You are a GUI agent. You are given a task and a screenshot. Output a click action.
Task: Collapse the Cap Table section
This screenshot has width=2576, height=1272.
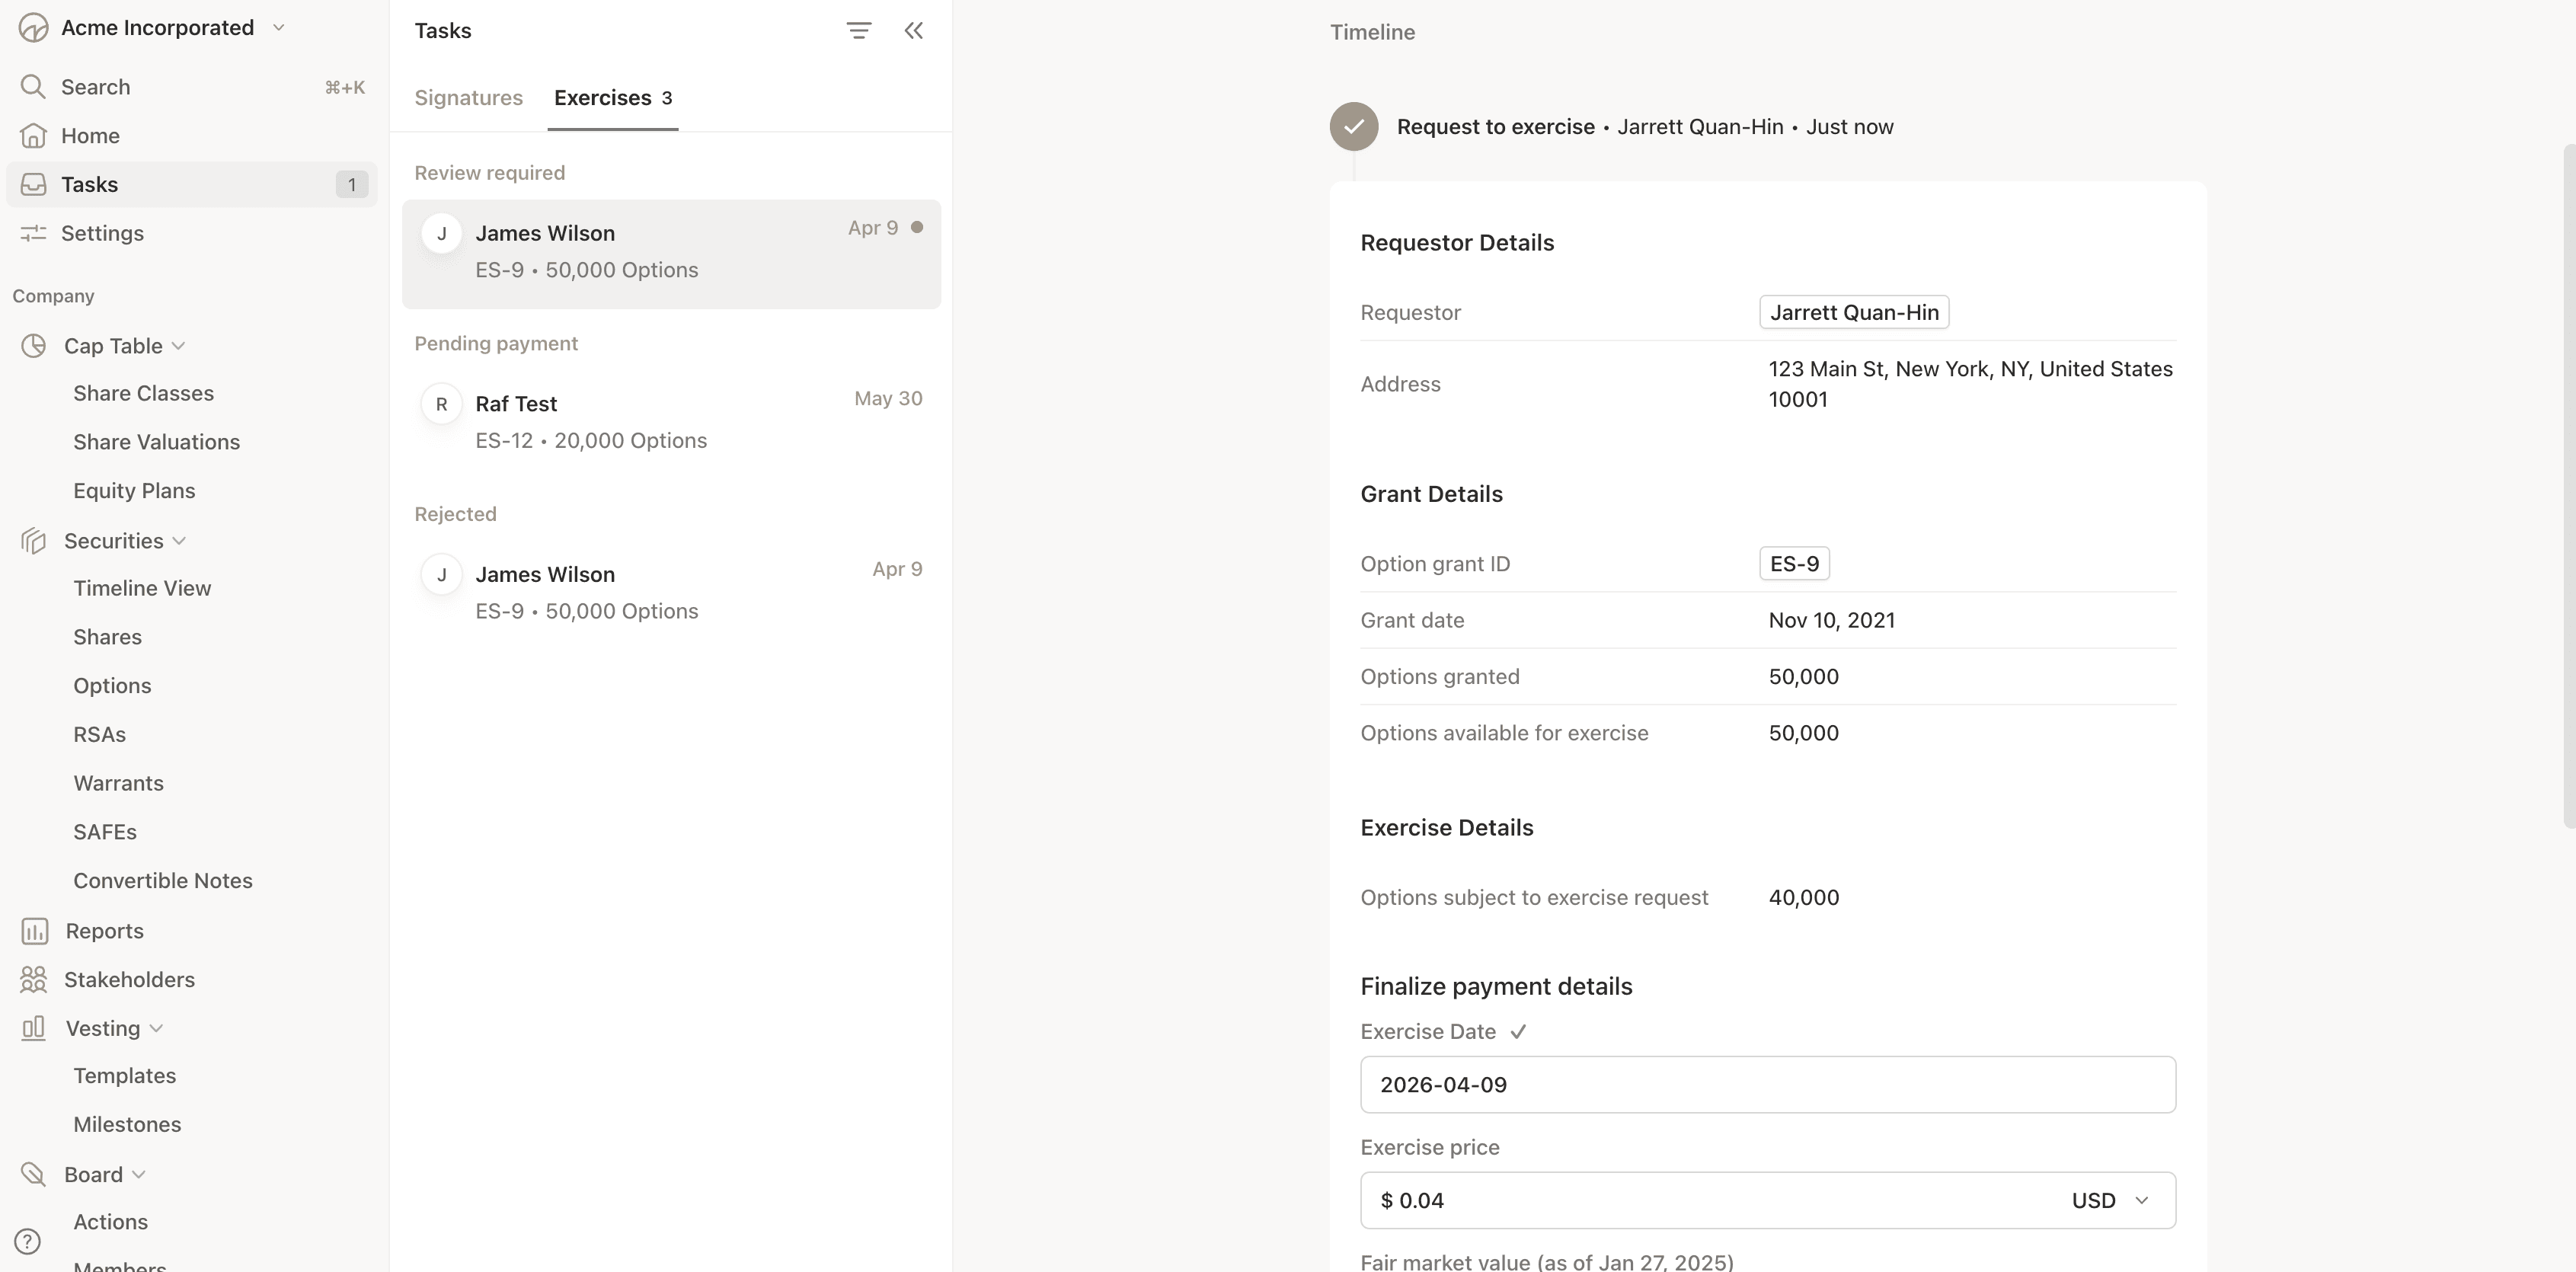click(179, 346)
